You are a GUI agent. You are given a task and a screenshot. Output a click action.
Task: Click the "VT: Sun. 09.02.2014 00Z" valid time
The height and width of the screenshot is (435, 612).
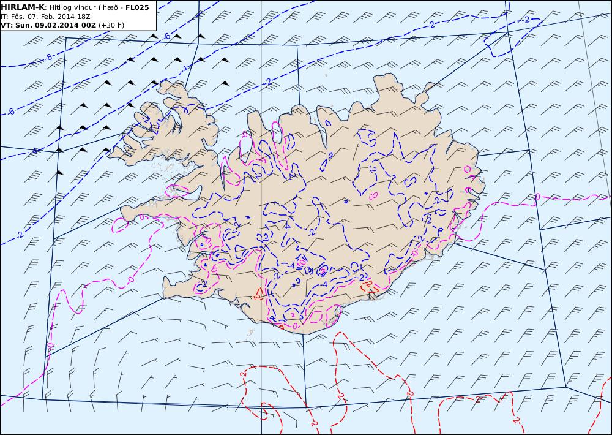(48, 25)
